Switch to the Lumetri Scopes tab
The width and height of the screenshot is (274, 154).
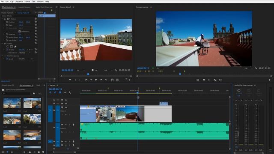pyautogui.click(x=24, y=7)
